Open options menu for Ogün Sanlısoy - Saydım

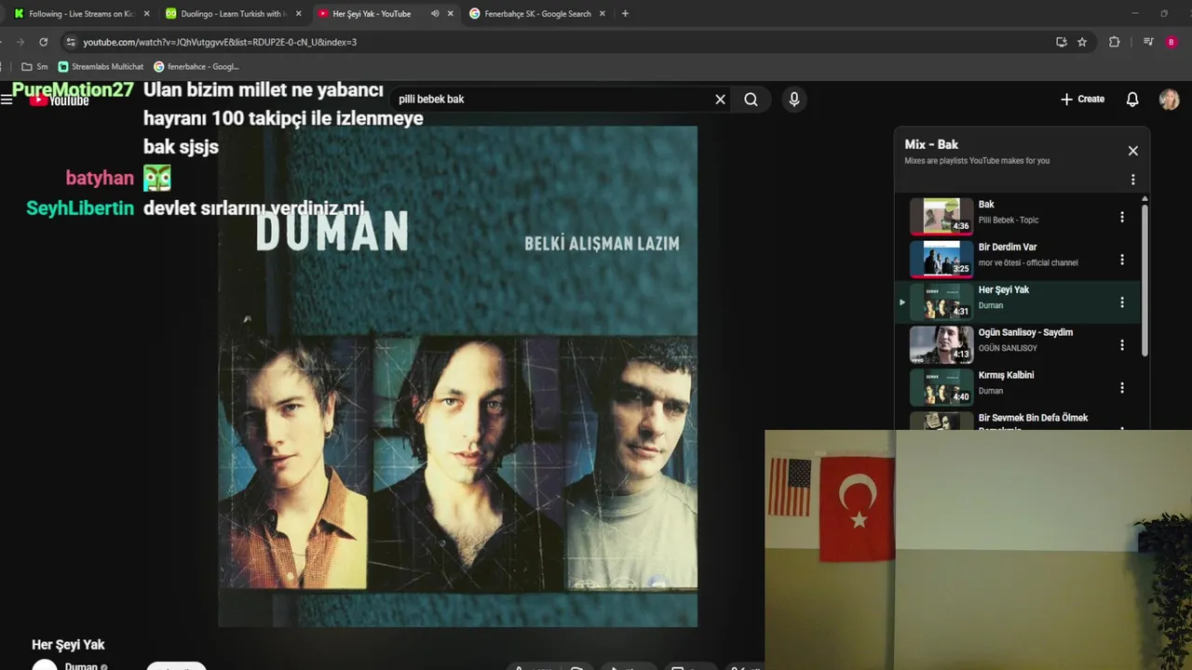(x=1121, y=345)
